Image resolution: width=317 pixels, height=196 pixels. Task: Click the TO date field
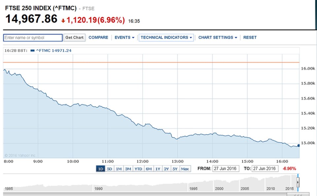click(265, 169)
